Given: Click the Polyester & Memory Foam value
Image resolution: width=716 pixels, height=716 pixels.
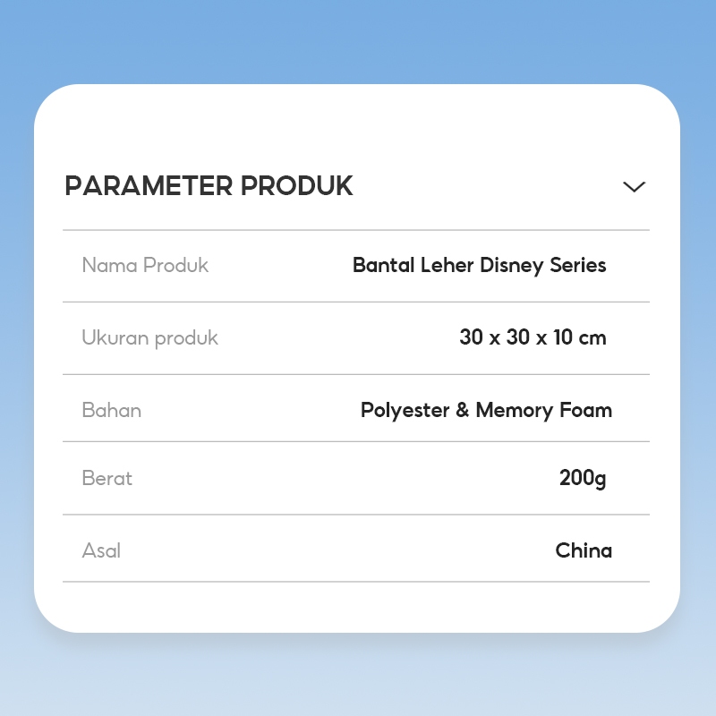Looking at the screenshot, I should (x=486, y=410).
